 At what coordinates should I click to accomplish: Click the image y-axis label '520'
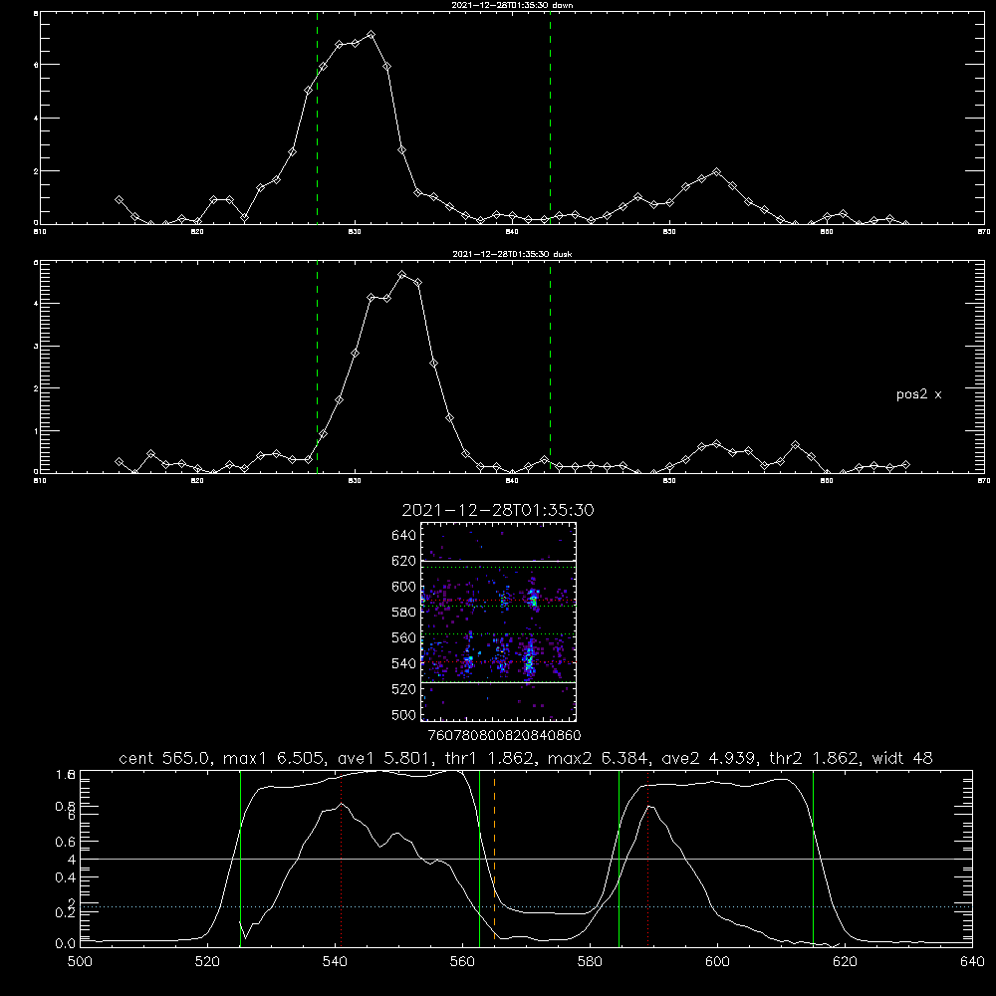[404, 689]
